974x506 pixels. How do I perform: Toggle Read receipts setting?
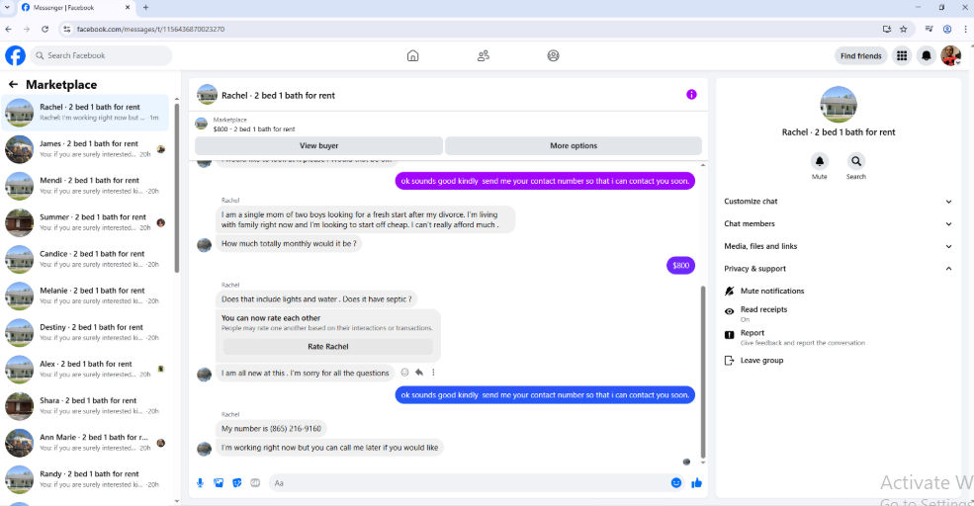coord(839,313)
